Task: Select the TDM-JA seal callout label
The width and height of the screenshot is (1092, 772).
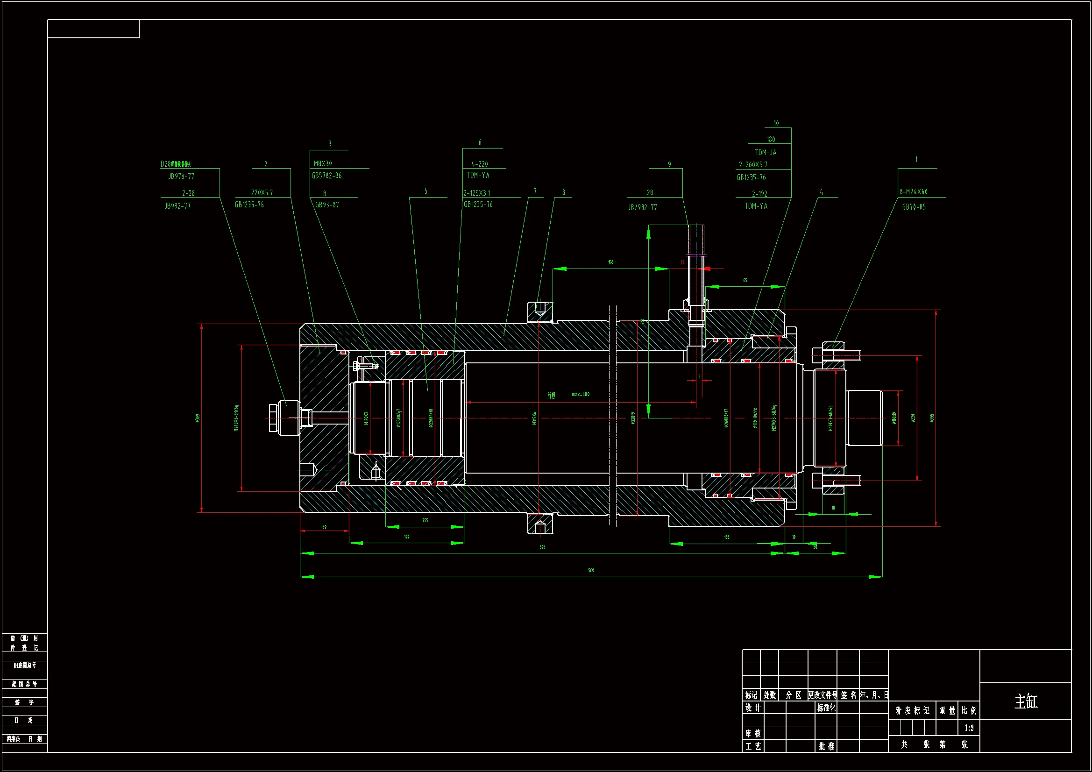Action: [x=766, y=153]
